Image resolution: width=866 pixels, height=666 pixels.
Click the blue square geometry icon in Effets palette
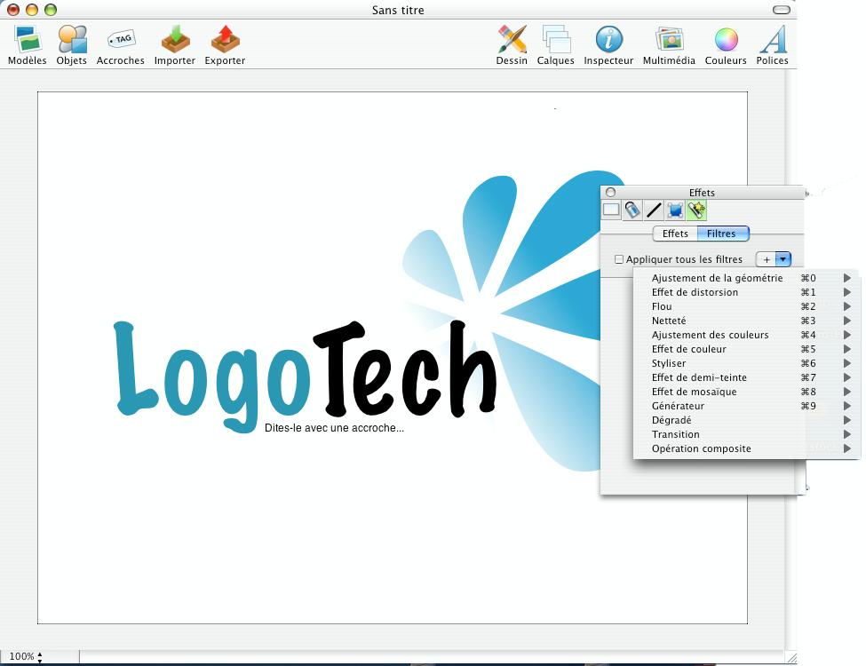coord(676,210)
